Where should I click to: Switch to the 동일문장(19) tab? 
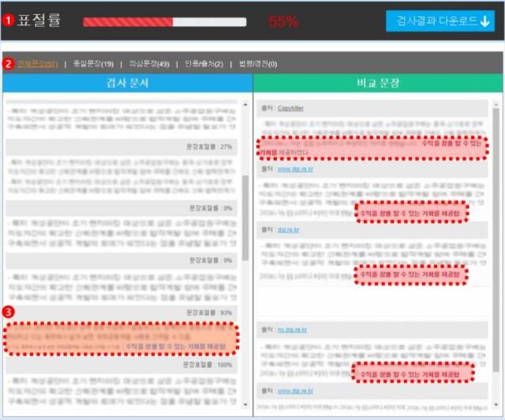93,64
